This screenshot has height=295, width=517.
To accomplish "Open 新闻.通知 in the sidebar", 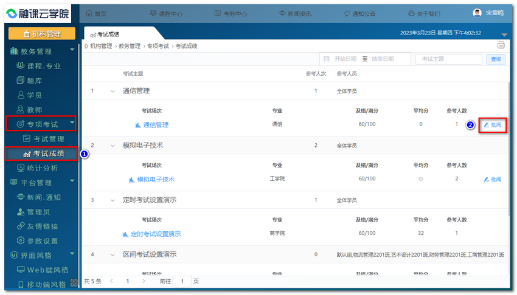I will [x=38, y=197].
